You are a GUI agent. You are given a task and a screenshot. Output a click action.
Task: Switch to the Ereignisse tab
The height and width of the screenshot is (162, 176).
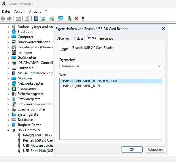106,39
